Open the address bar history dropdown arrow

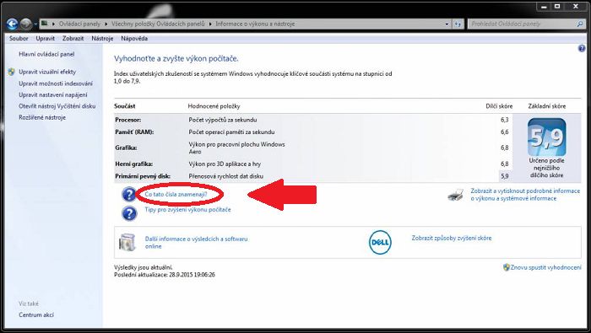point(447,24)
